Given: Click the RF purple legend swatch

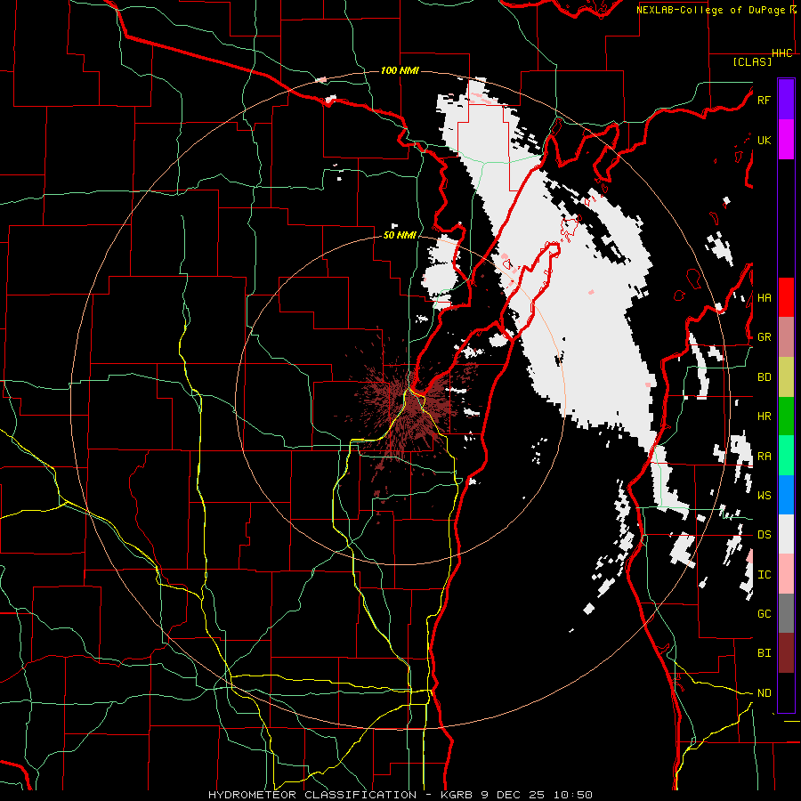Looking at the screenshot, I should pos(786,100).
